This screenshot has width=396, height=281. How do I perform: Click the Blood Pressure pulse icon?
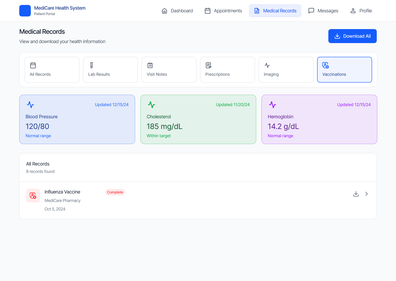coord(31,105)
